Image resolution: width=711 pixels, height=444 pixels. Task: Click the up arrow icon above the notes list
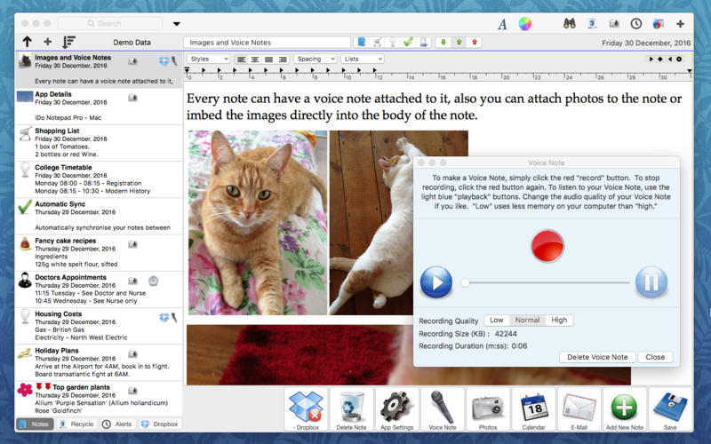28,42
